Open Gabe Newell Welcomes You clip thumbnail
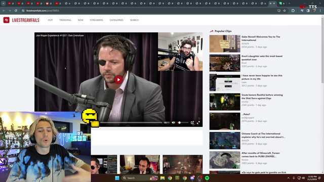The height and width of the screenshot is (182, 324). (x=225, y=43)
